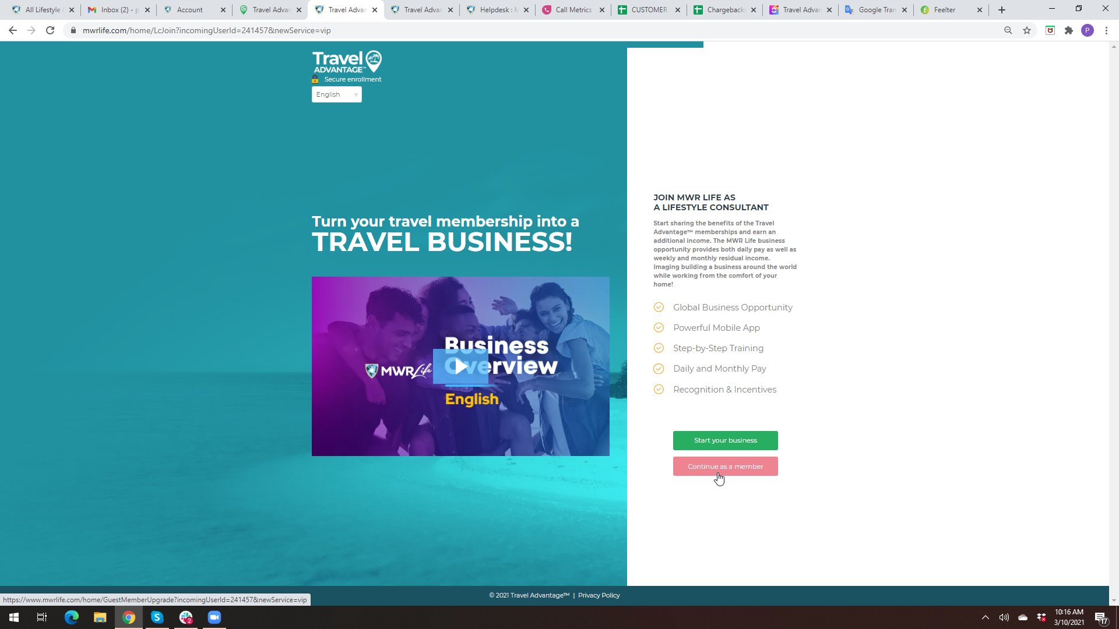Open the profile avatar icon

tap(1087, 30)
